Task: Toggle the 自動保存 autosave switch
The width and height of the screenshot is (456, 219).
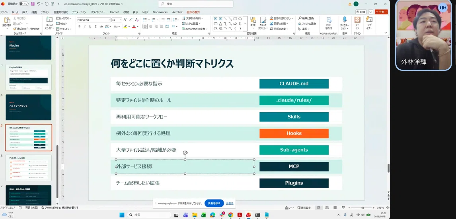Action: point(24,4)
